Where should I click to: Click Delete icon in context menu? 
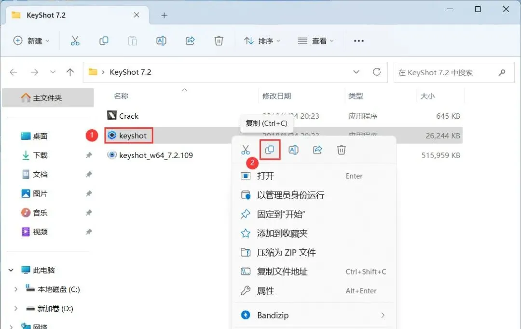pos(341,150)
